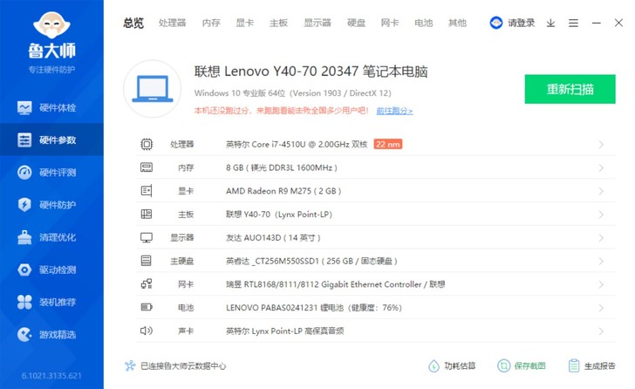Expand the 声卡 row chevron

(601, 331)
